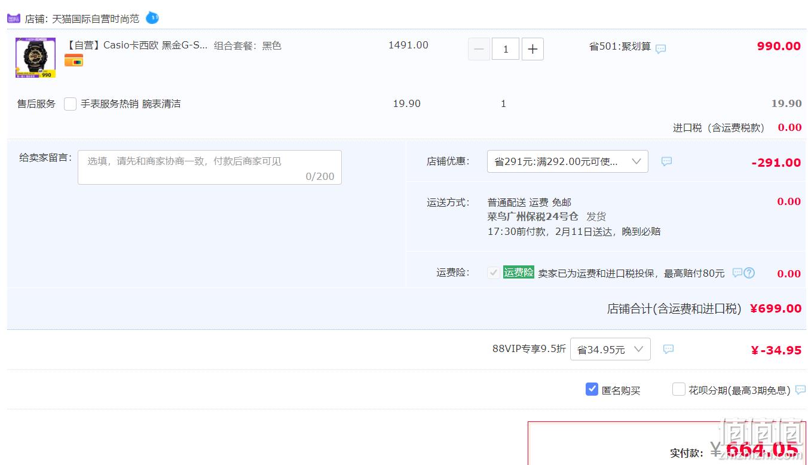Click the Tmall store logo icon

(x=14, y=19)
